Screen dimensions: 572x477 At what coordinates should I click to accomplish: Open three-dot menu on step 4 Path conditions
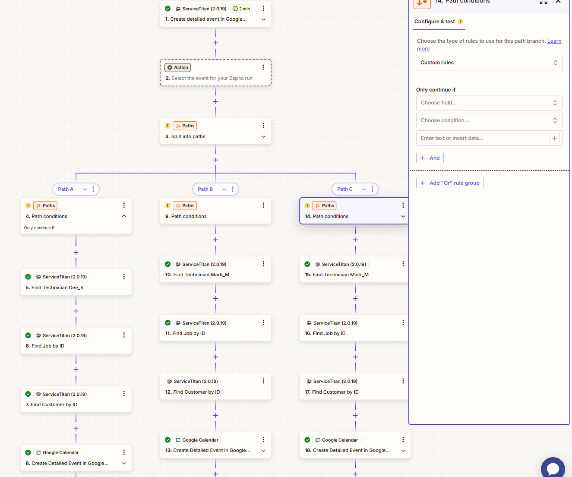(124, 205)
